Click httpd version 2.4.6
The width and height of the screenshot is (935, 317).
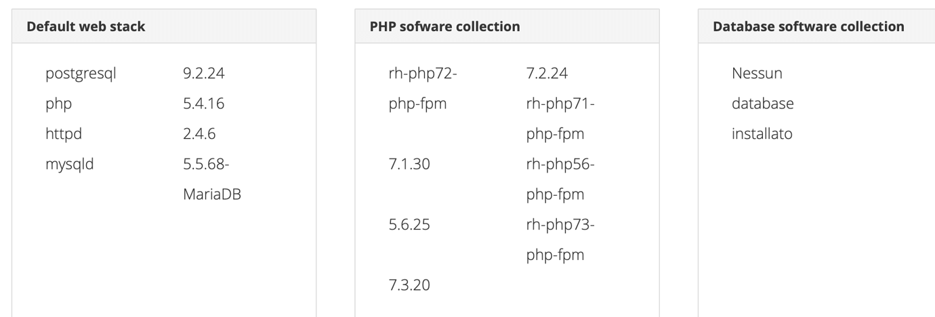point(199,134)
